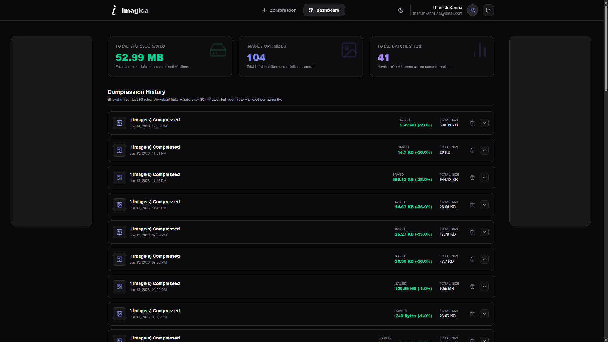Image resolution: width=608 pixels, height=342 pixels.
Task: Open the user profile avatar icon
Action: click(473, 10)
